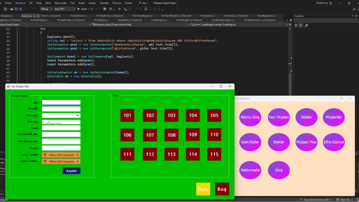Click the Kaydet button

[71, 171]
